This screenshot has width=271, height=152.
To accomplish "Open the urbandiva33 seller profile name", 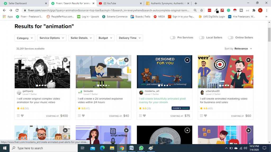I will pos(213,91).
